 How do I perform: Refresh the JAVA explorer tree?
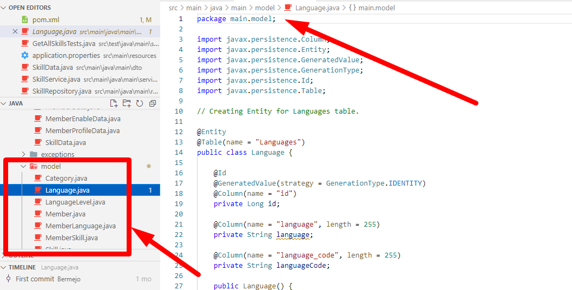140,103
